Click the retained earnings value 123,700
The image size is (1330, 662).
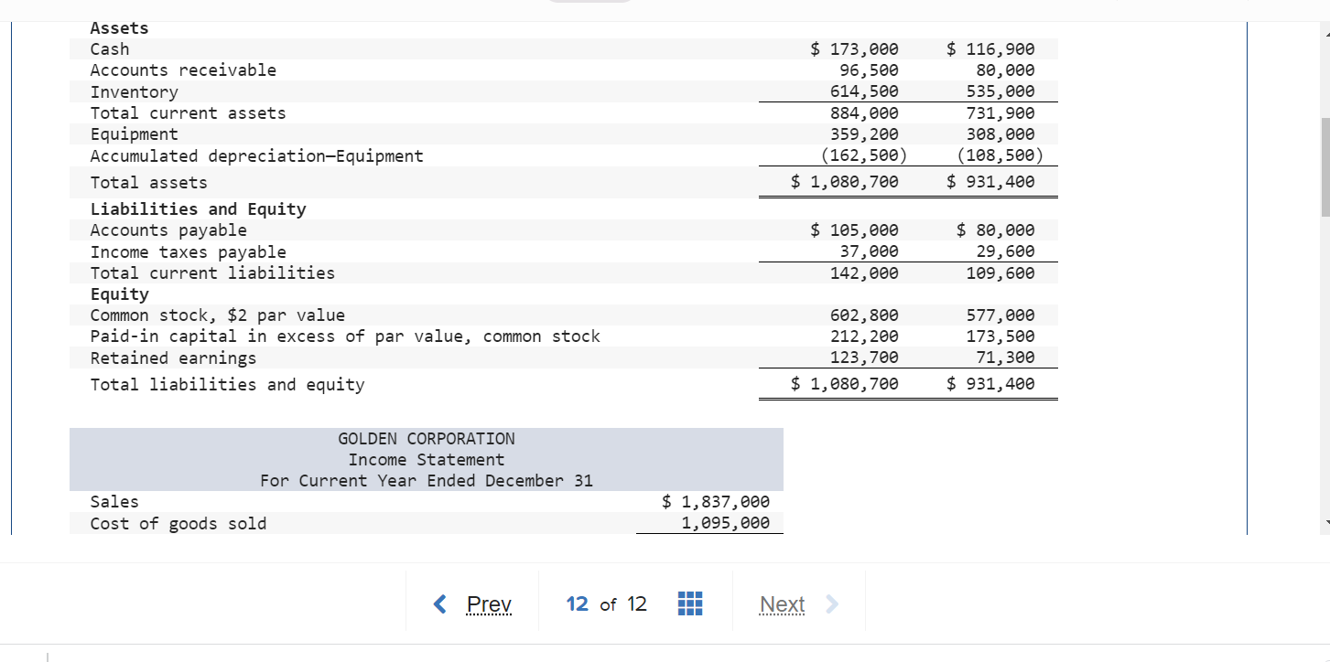[x=864, y=358]
